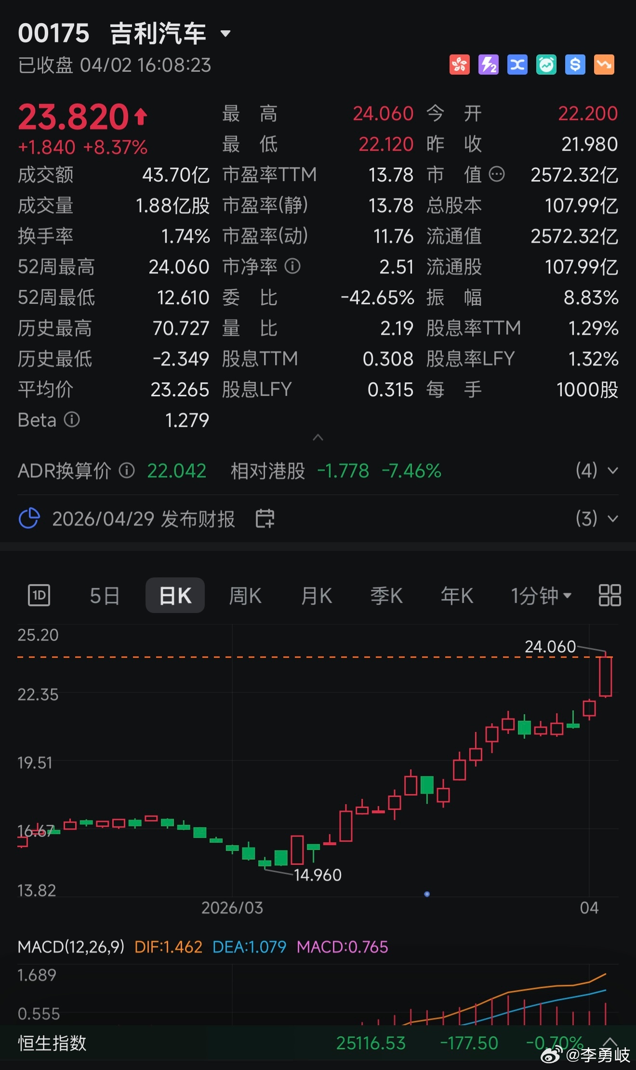The height and width of the screenshot is (1070, 636).
Task: Switch to the 年K chart tab
Action: (x=457, y=596)
